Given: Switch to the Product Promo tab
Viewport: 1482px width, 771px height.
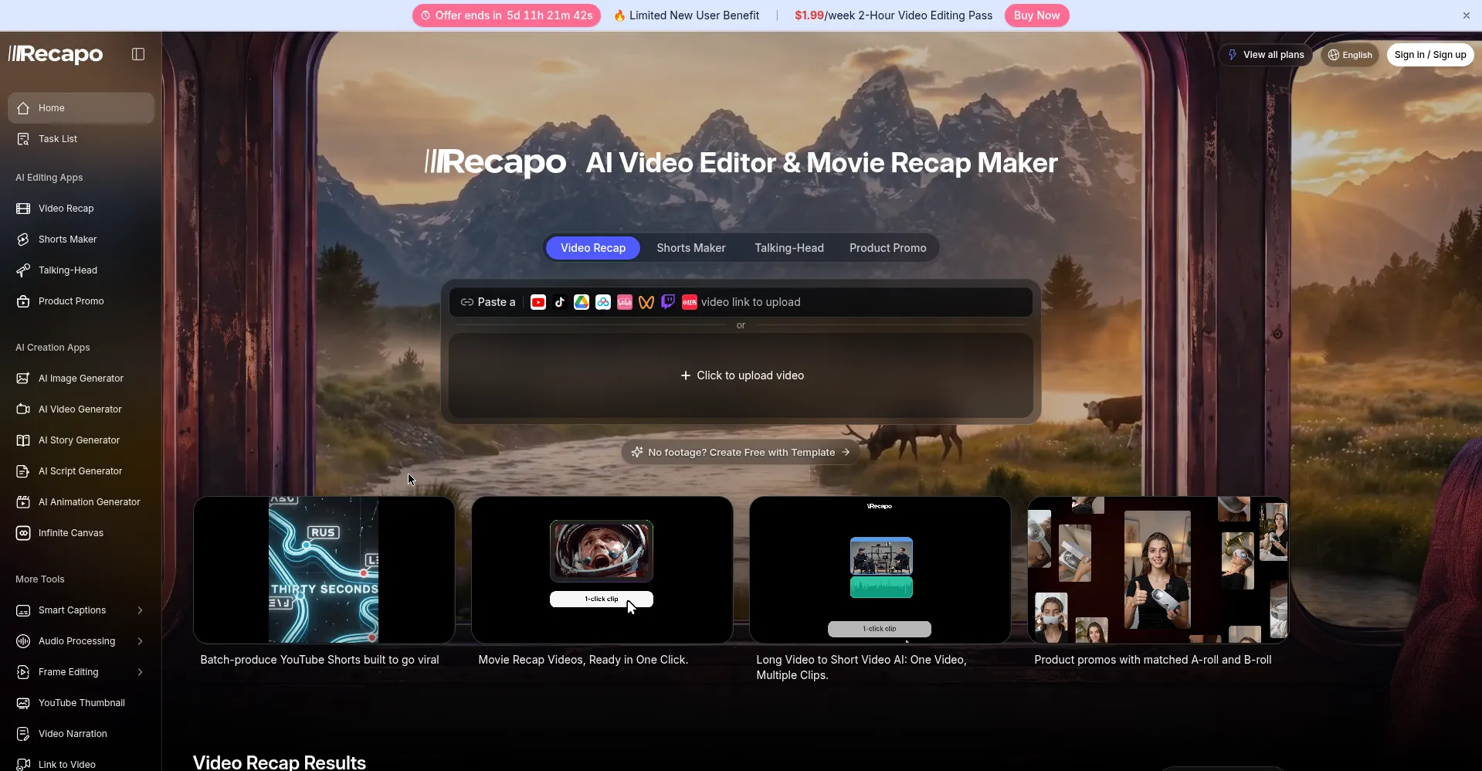Looking at the screenshot, I should tap(888, 248).
